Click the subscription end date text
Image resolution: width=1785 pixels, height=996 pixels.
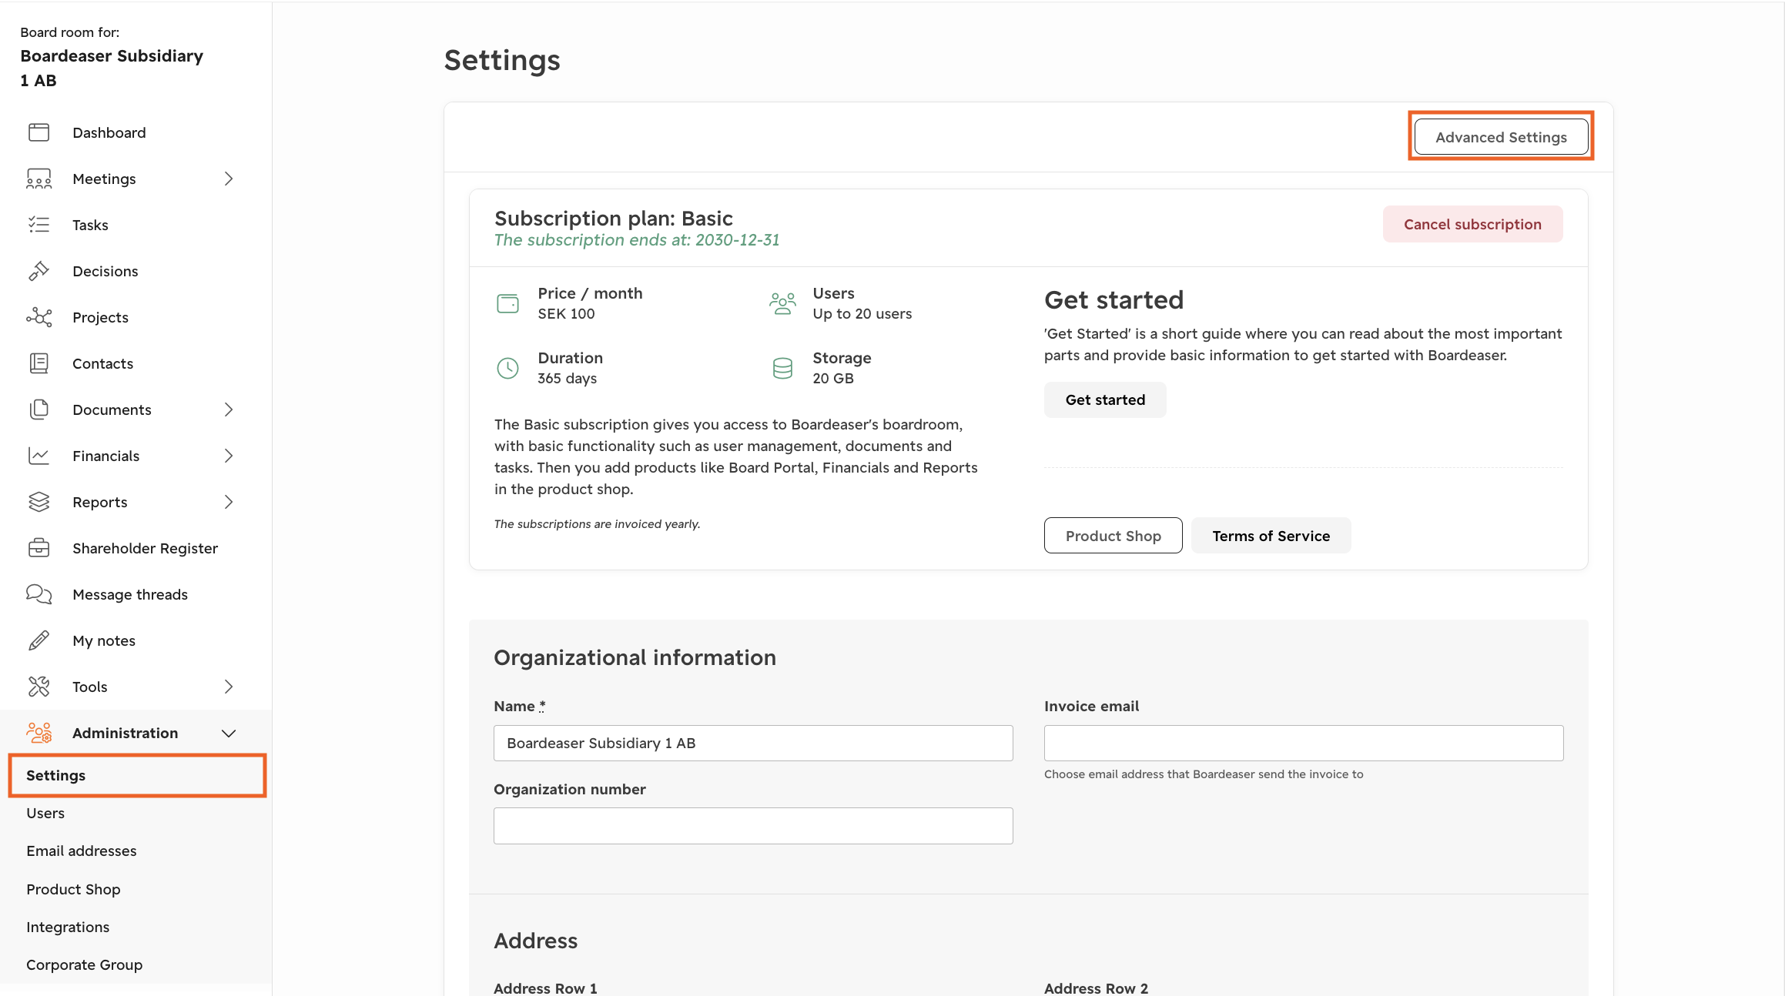click(637, 240)
